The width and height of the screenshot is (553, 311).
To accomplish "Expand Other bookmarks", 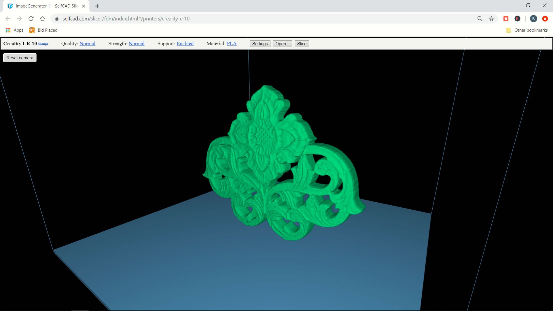I will tap(527, 30).
